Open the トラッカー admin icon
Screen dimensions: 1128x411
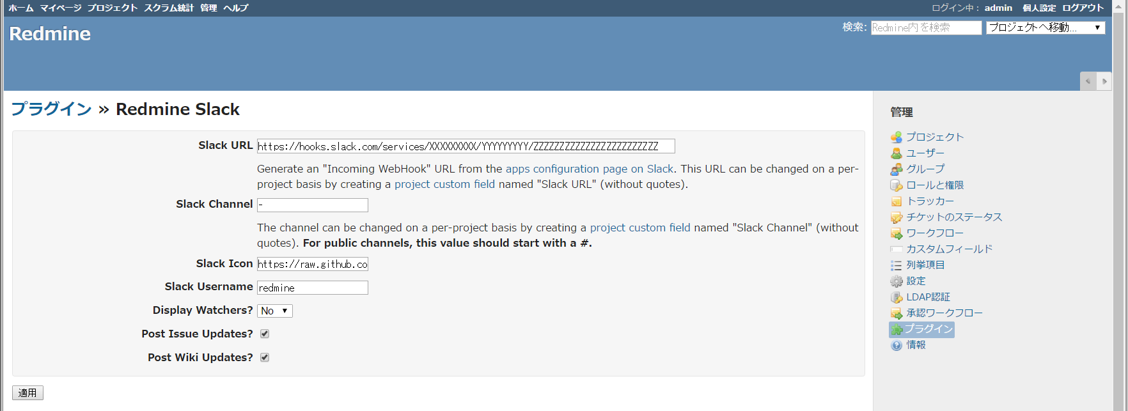(897, 201)
